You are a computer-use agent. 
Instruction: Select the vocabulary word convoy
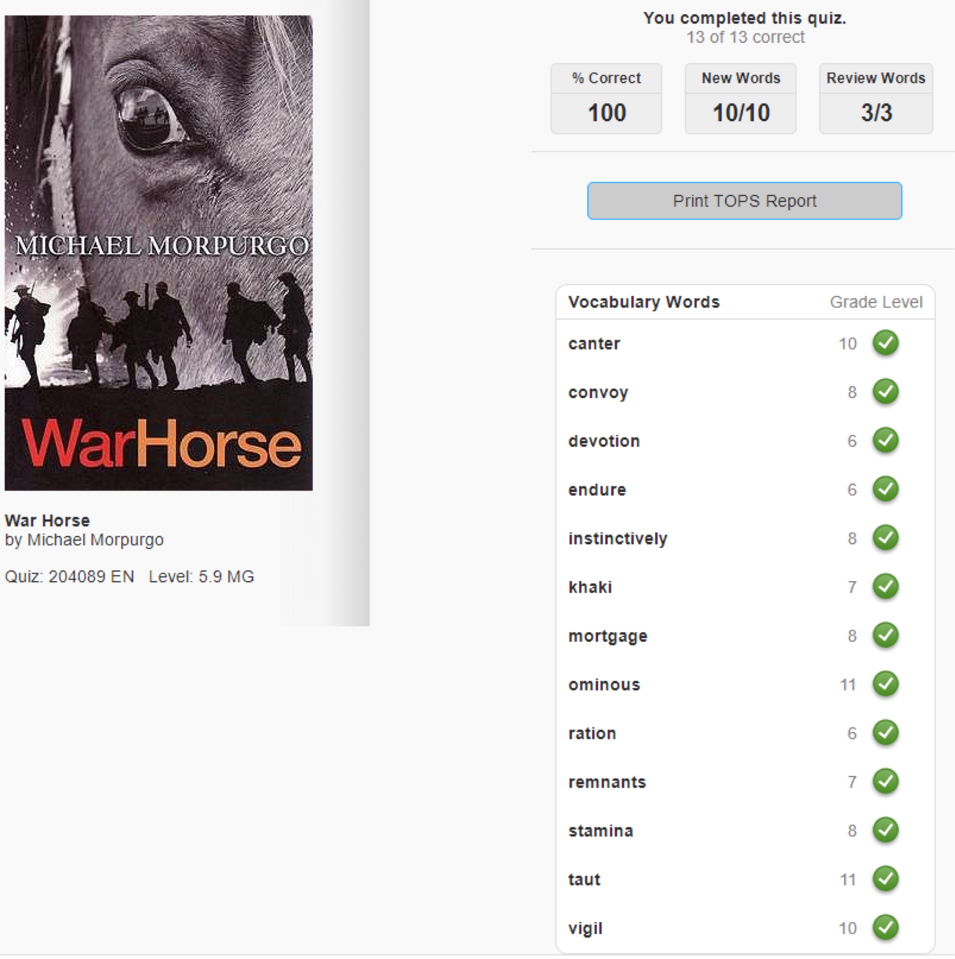tap(598, 393)
